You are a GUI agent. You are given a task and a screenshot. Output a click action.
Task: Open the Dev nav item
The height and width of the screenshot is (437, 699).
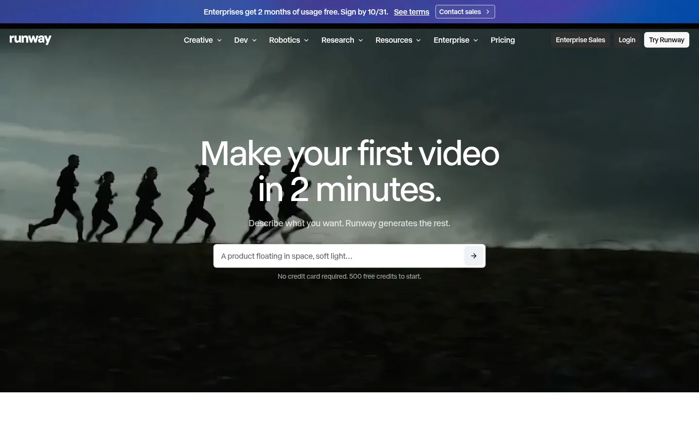(x=245, y=40)
